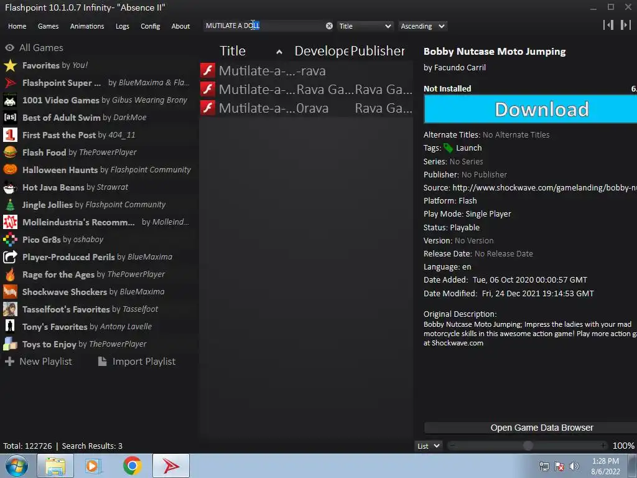Click the All Games eye icon

pyautogui.click(x=10, y=47)
